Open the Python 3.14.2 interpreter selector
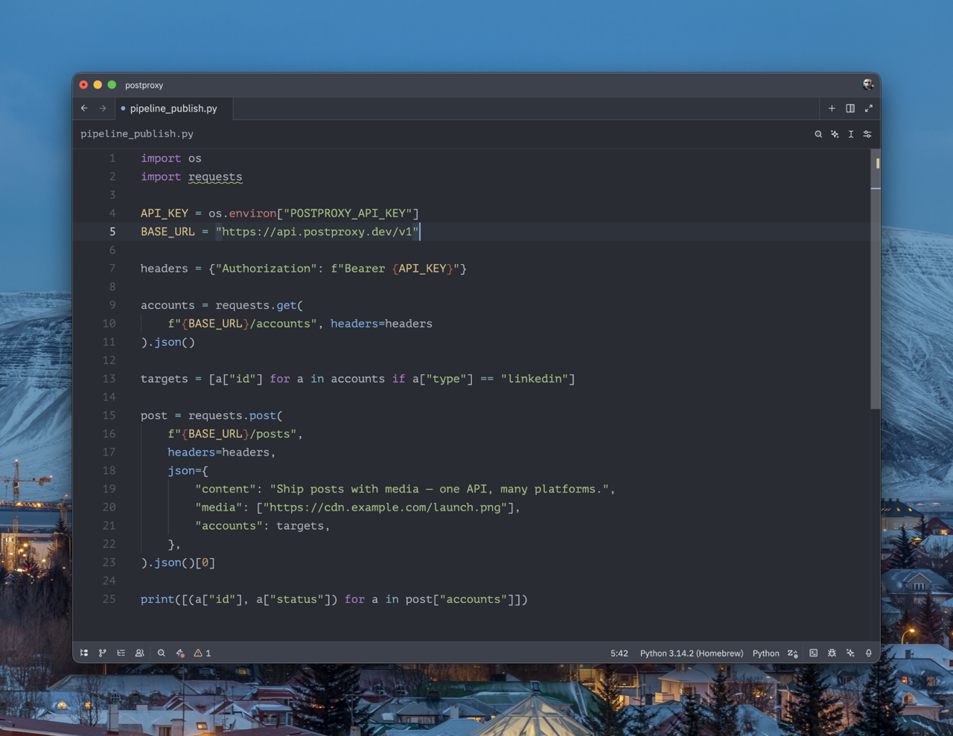The height and width of the screenshot is (736, 953). pos(691,653)
